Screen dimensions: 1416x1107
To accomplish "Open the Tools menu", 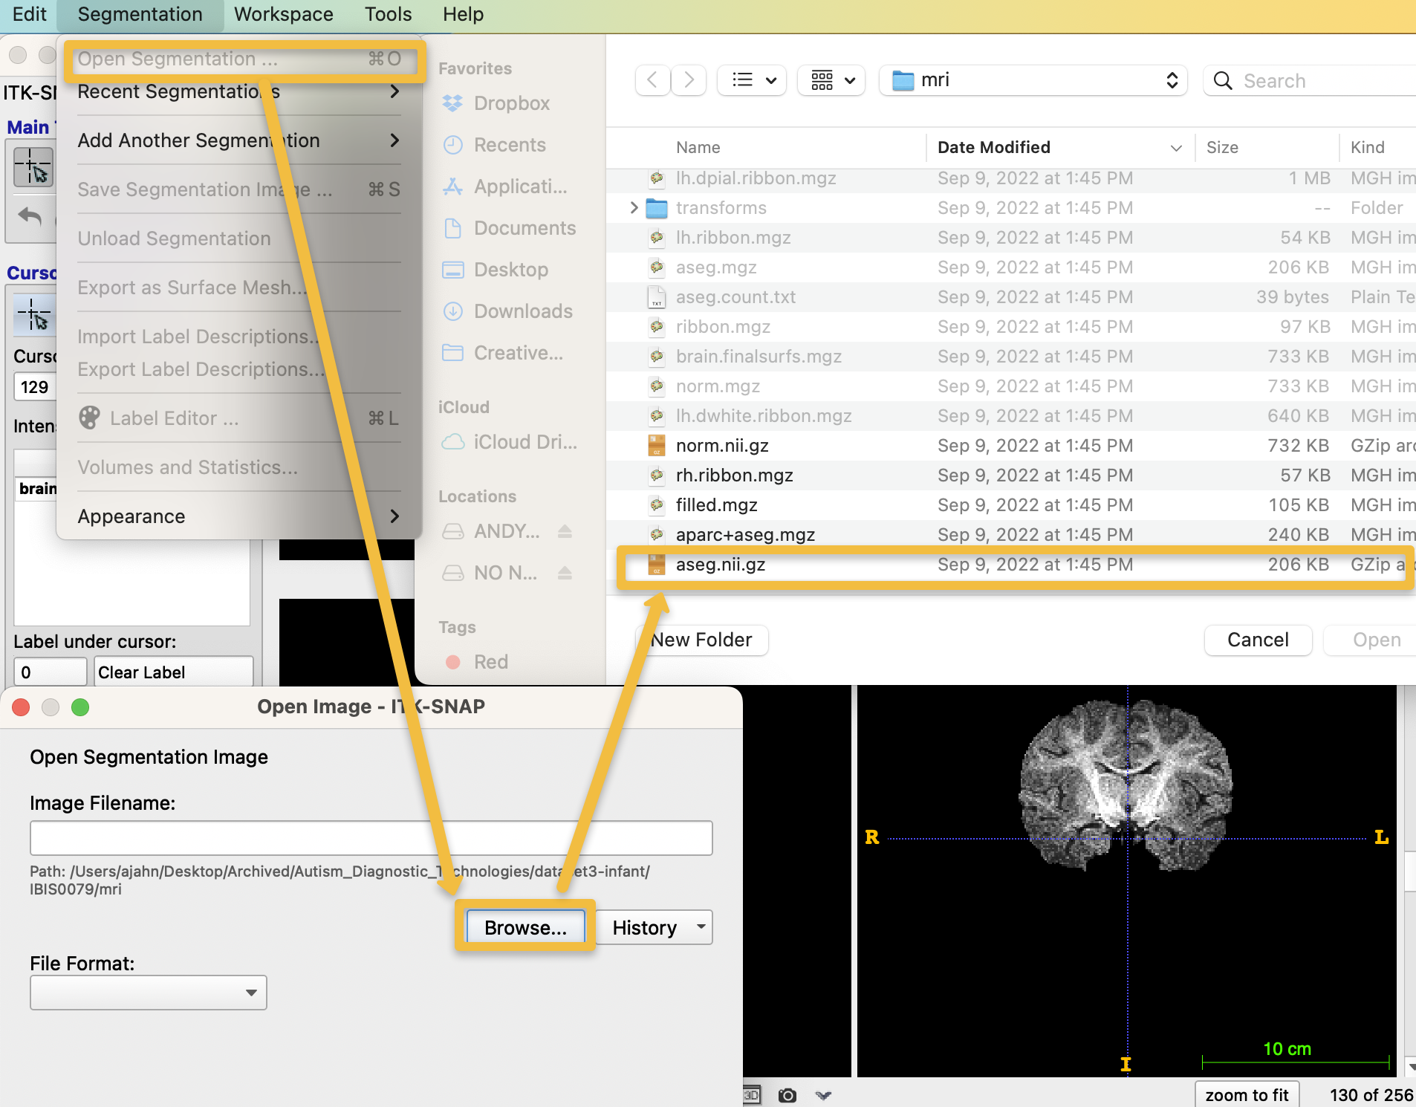I will [x=388, y=14].
